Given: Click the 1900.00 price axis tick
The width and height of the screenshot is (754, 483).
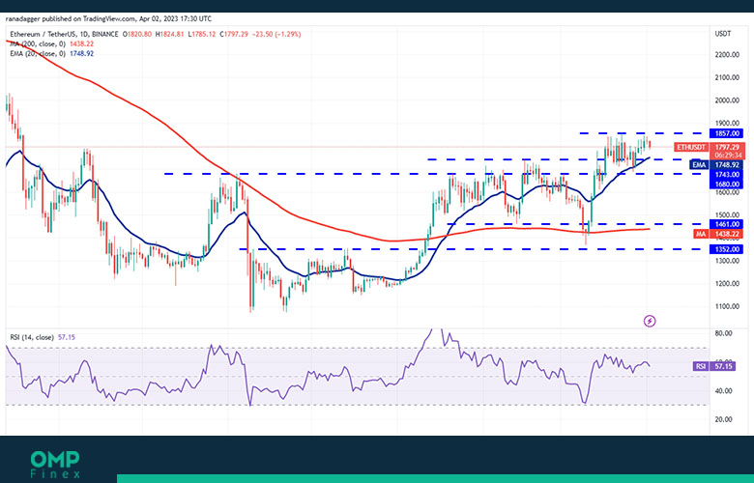Looking at the screenshot, I should [727, 123].
